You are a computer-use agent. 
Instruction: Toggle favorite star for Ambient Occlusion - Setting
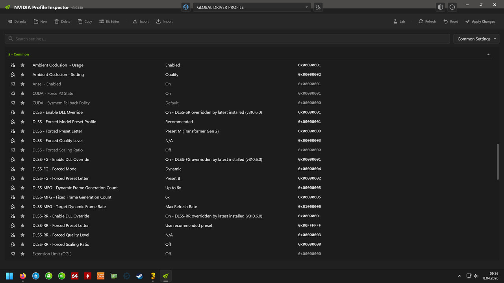pyautogui.click(x=22, y=75)
